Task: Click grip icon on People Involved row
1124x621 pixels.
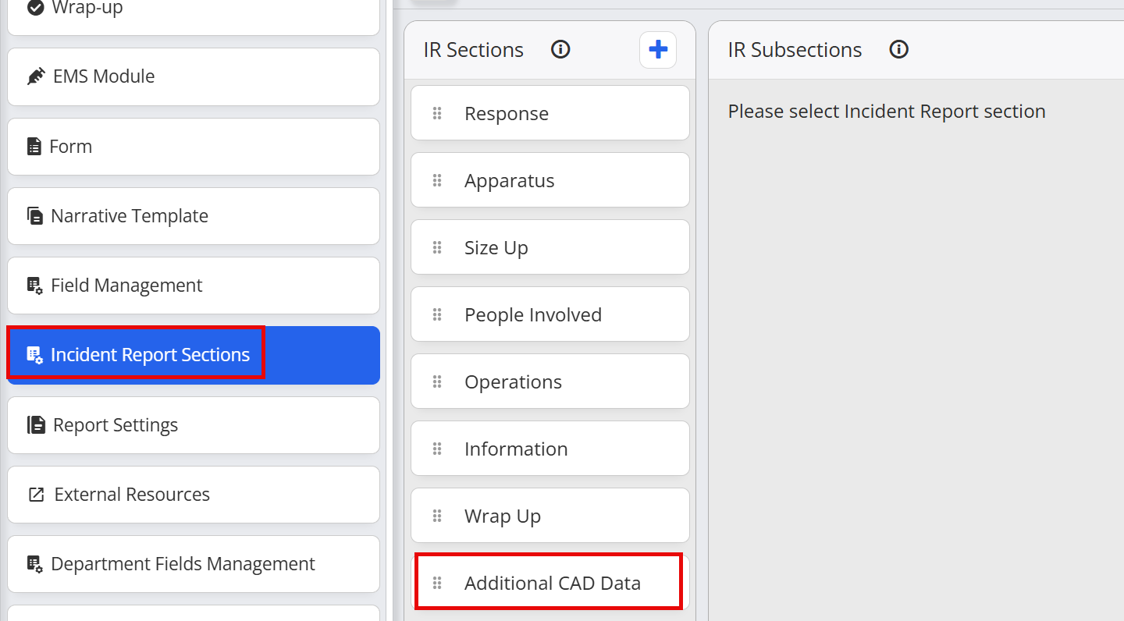Action: (437, 315)
